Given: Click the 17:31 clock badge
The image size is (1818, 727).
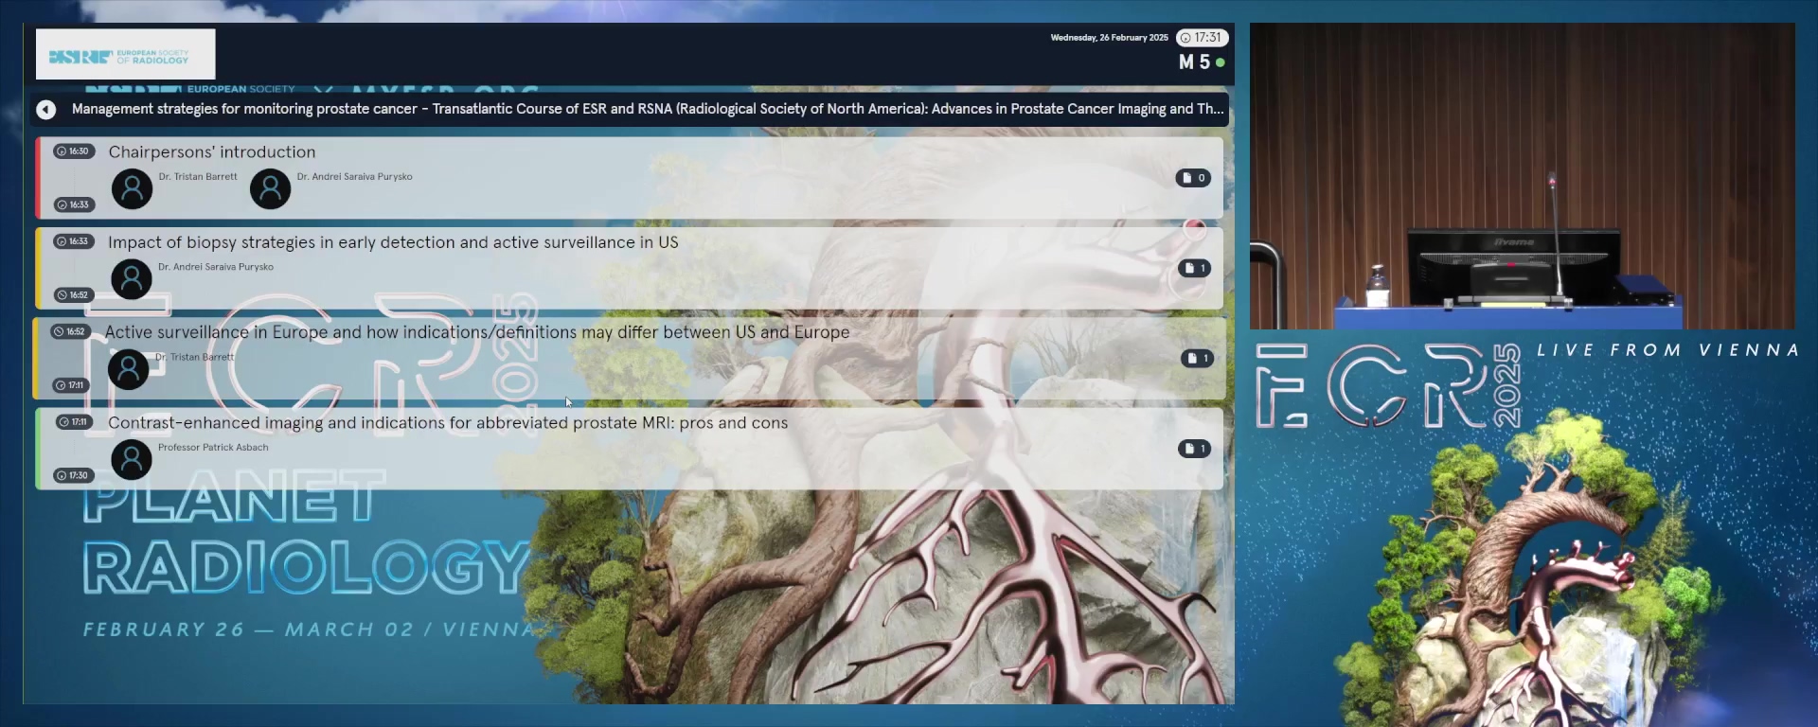Looking at the screenshot, I should [1202, 38].
